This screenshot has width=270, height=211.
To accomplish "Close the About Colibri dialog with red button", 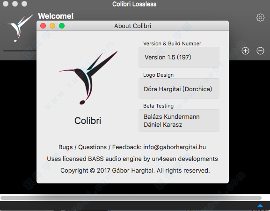I will [x=43, y=26].
